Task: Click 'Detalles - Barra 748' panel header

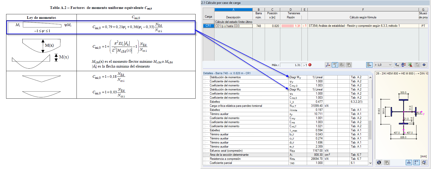Action: click(227, 73)
